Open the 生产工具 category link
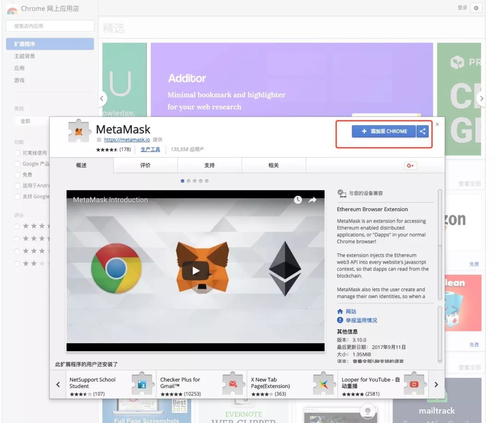 coord(150,149)
